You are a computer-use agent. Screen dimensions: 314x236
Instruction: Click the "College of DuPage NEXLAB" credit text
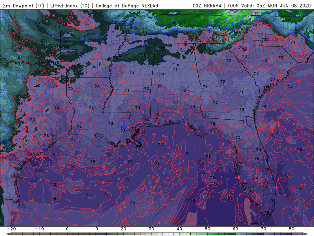point(127,6)
